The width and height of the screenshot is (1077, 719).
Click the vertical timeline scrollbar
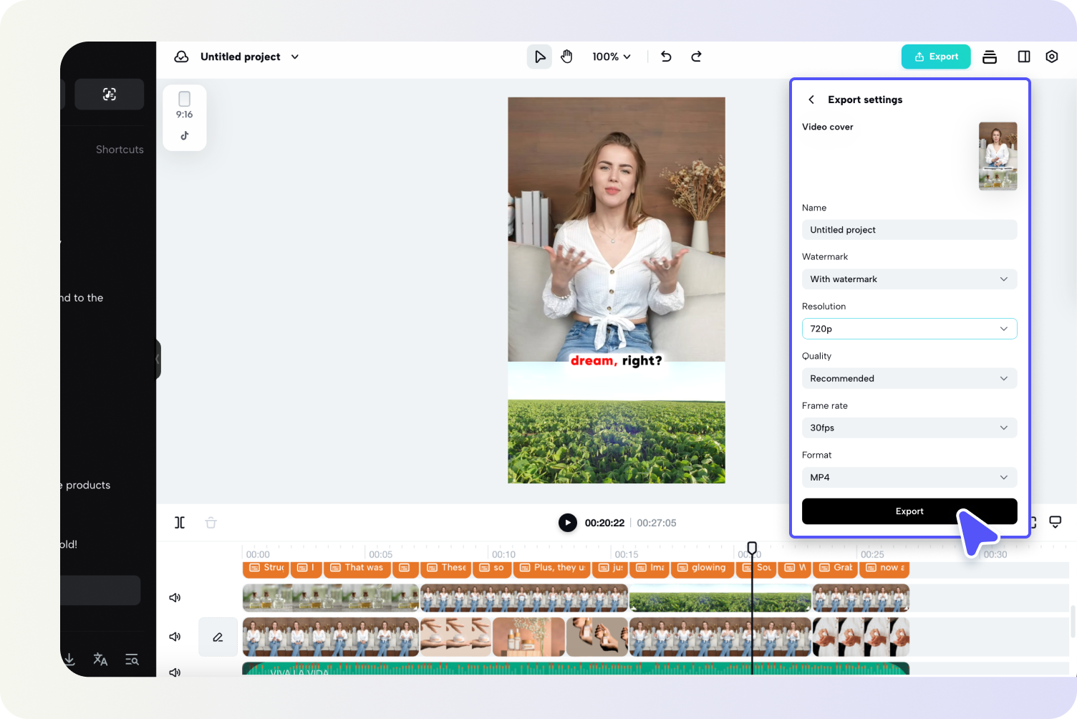[x=1072, y=622]
